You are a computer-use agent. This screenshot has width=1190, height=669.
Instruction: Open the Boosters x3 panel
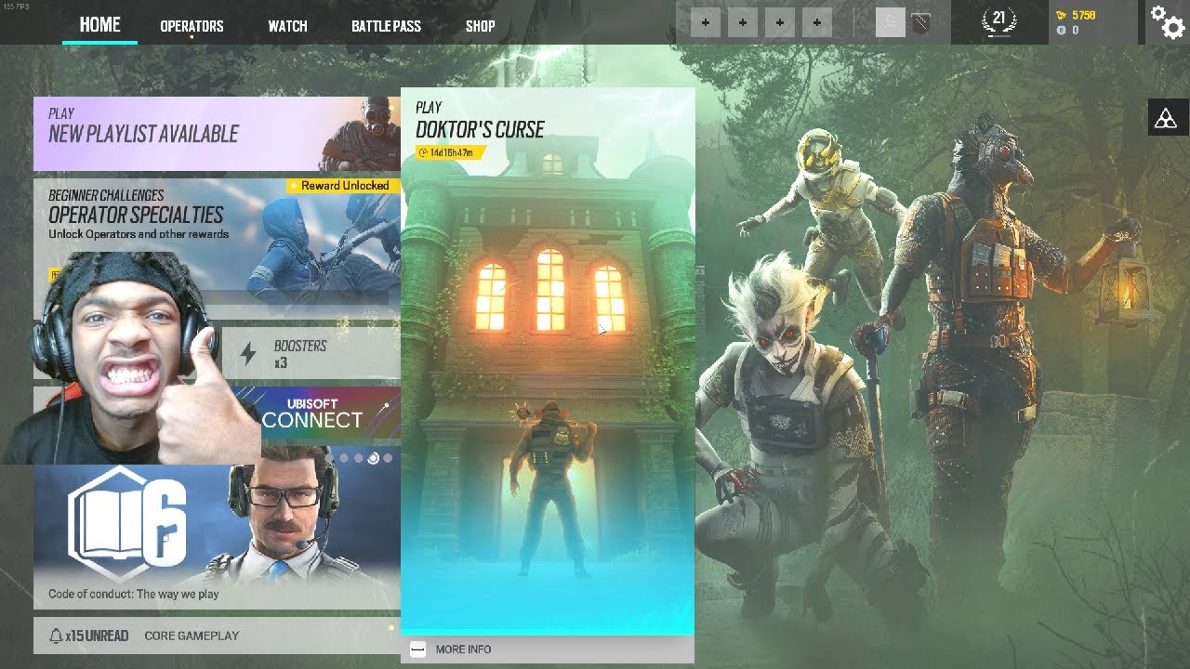point(311,353)
